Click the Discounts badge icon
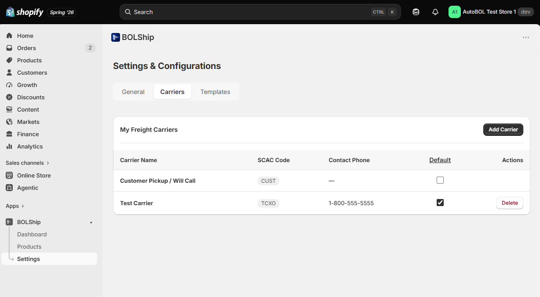Screen dimensions: 540x297 [9, 97]
